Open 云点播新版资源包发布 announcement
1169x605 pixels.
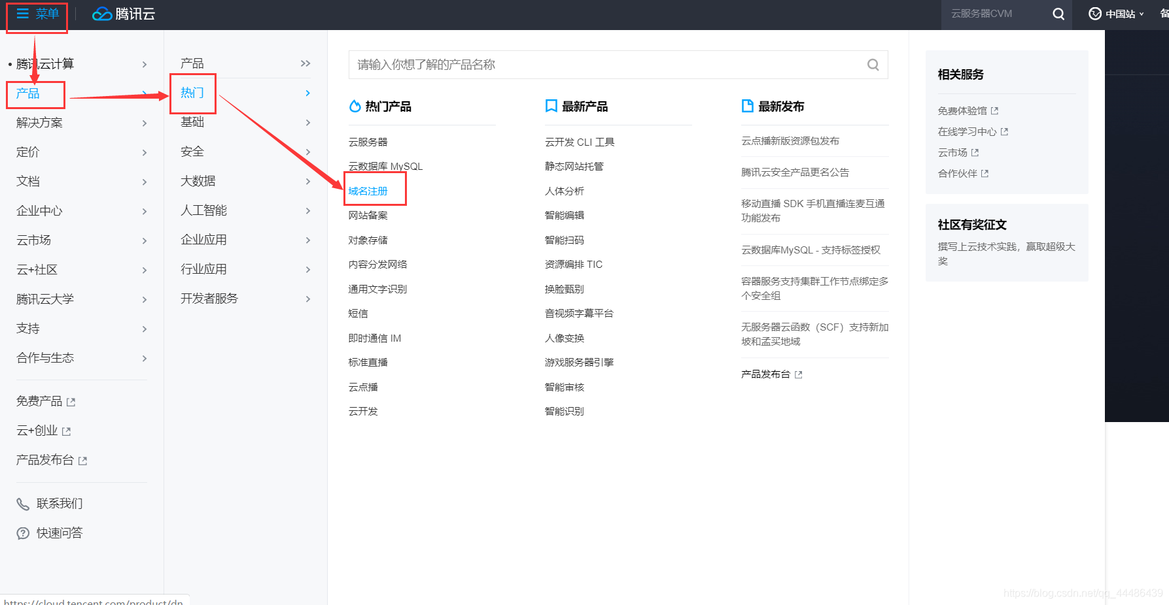pos(790,141)
